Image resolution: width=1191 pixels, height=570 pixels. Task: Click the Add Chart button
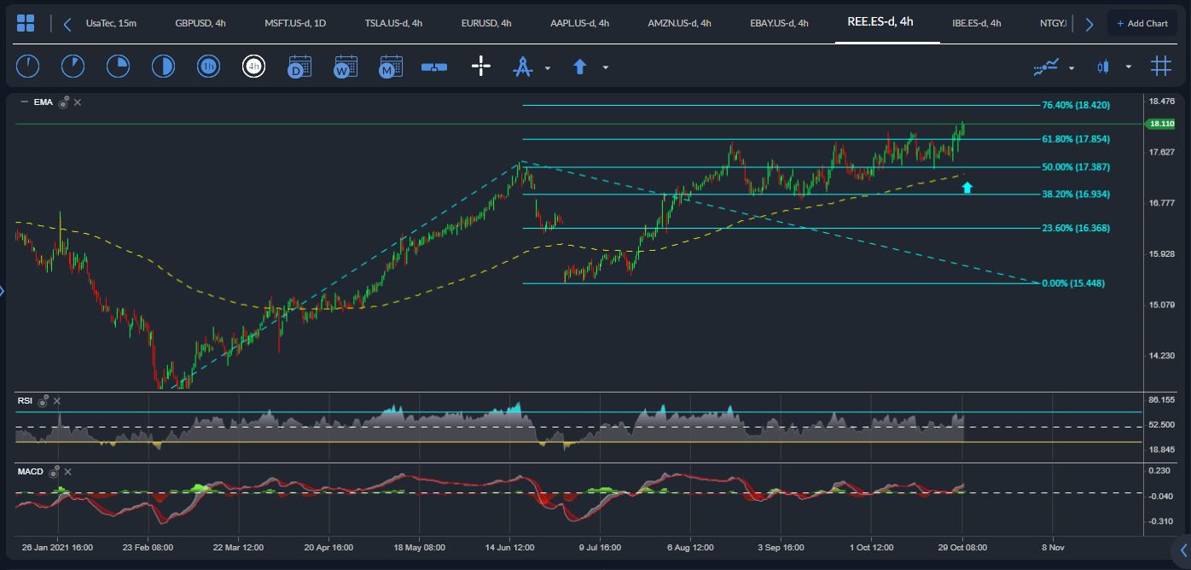(1142, 23)
